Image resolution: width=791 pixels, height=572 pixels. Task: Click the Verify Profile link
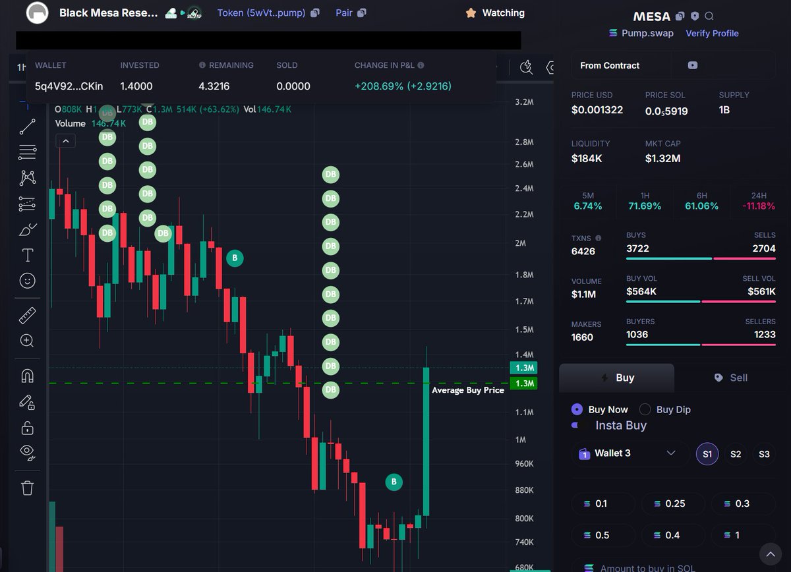pyautogui.click(x=712, y=33)
